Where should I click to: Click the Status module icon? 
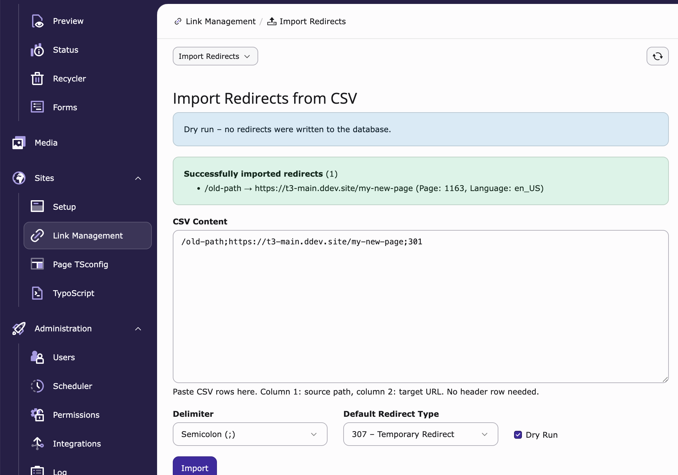(37, 50)
